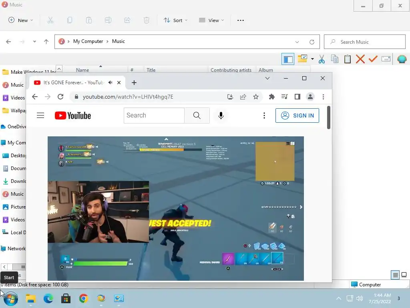Click the Cut icon in top ribbon
410x308 pixels.
coord(50,20)
